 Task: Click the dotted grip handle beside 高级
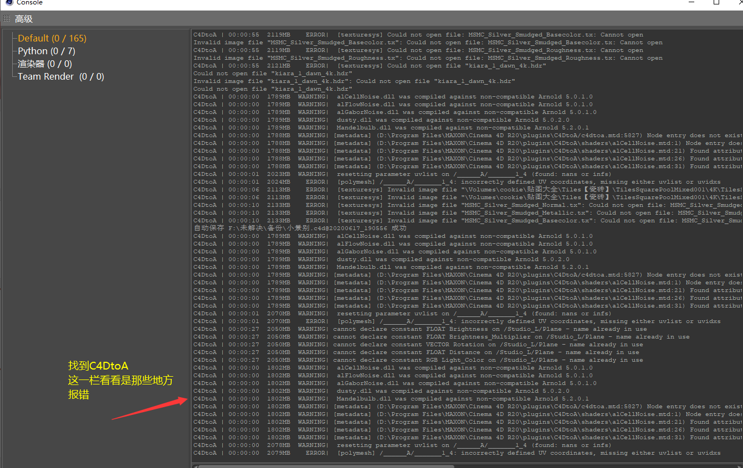(7, 19)
